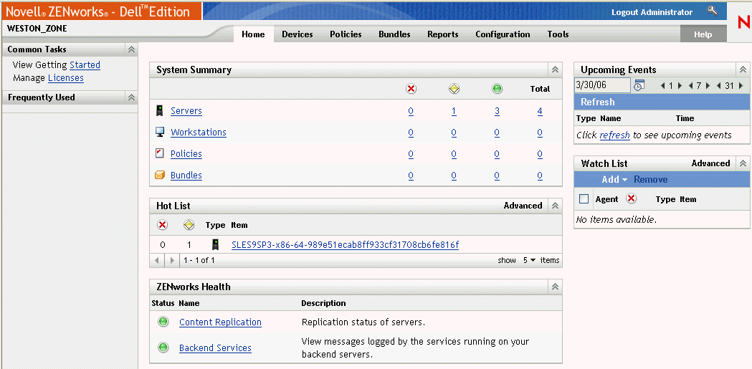Screen dimensions: 752x369
Task: Collapse the System Summary panel
Action: click(555, 70)
